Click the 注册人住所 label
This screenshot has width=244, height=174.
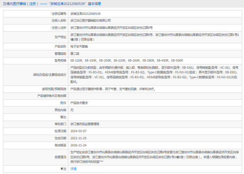(x=59, y=28)
